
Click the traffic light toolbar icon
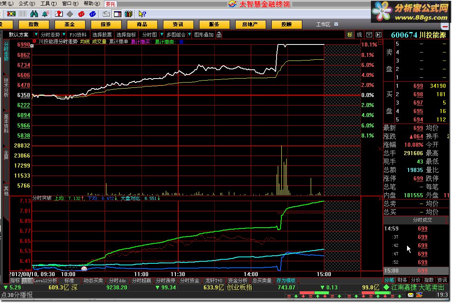(11, 14)
